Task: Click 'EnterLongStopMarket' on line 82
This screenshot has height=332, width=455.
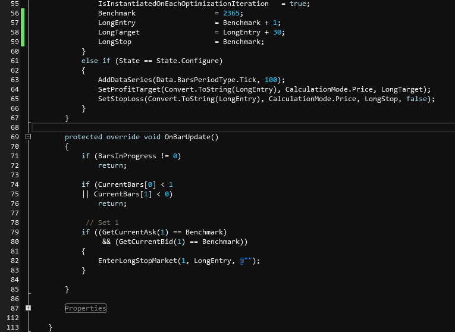Action: coord(137,261)
